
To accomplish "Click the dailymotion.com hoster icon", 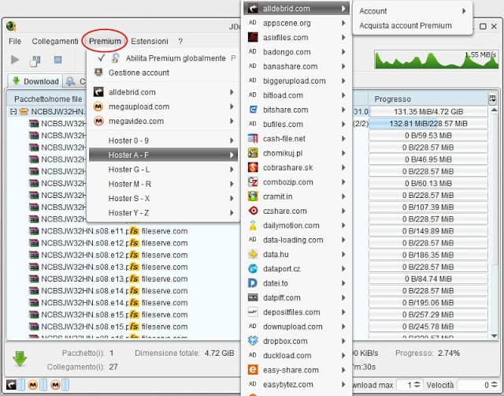I will (253, 226).
